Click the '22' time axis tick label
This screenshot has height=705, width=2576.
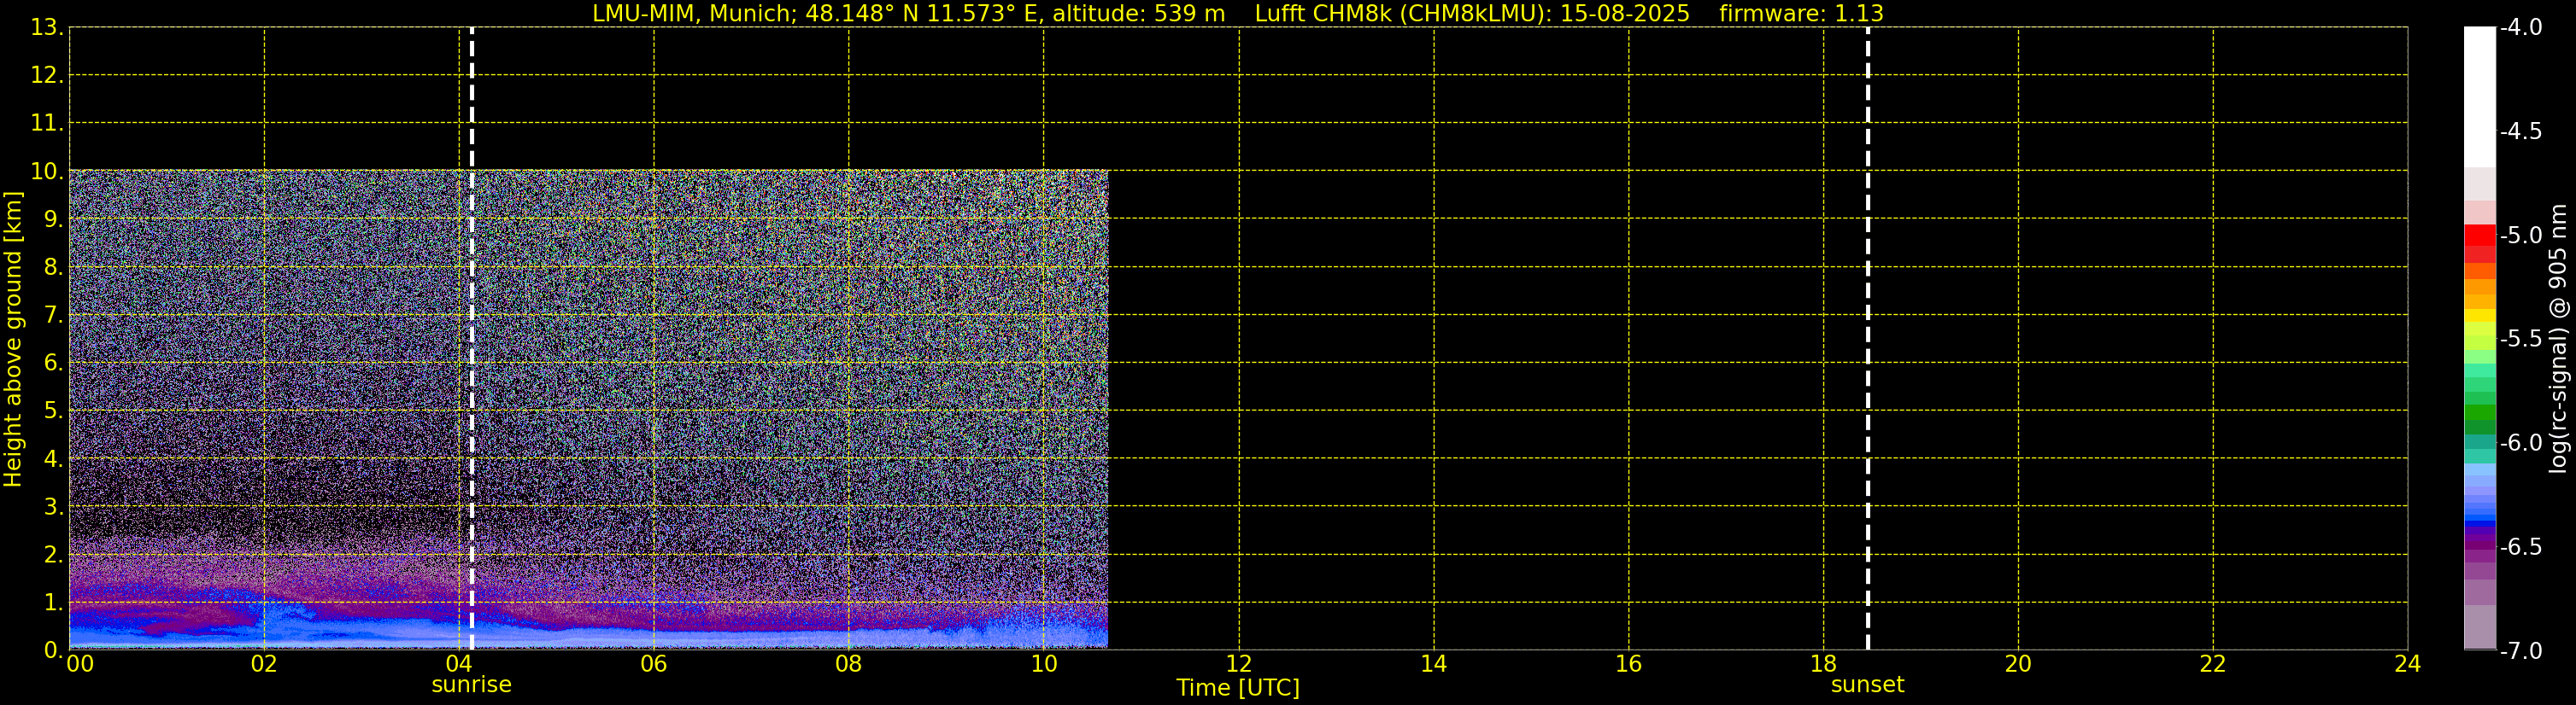coord(2213,664)
